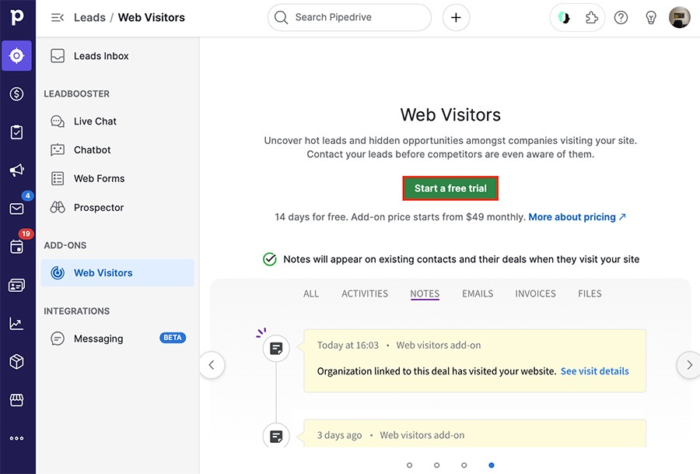Select the NOTES tab
700x474 pixels.
425,293
